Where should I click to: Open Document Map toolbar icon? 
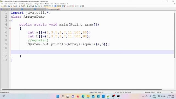(x=60, y=6)
